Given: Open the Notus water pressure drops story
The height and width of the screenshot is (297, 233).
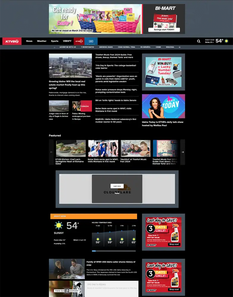Looking at the screenshot, I should (116, 91).
